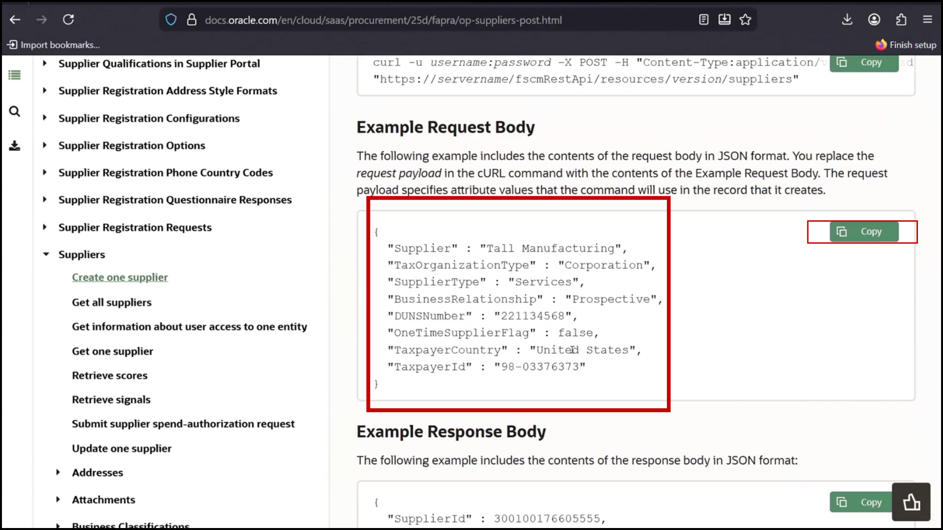The image size is (943, 530).
Task: Expand Supplier Registration Configurations arrow
Action: coord(45,118)
